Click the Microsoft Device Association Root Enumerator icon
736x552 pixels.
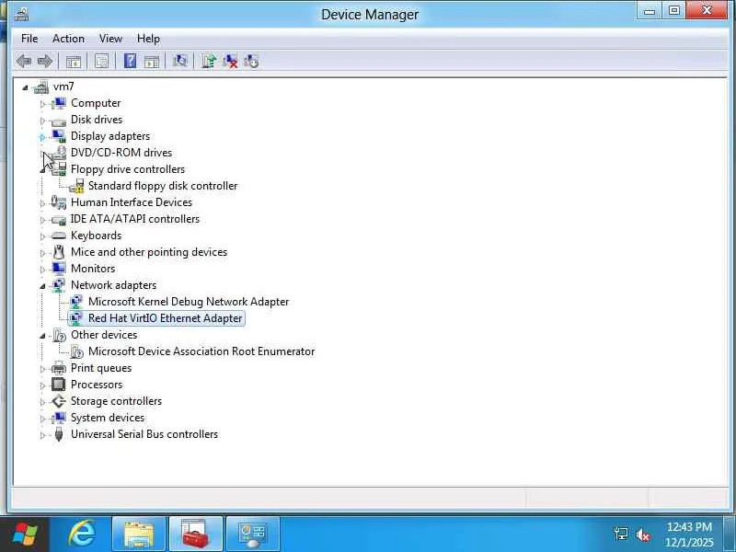76,351
